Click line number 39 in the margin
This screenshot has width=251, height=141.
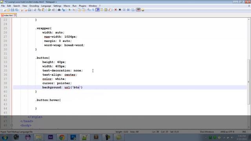pos(5,87)
